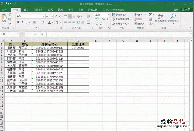Toggle Underline formatting button
The image size is (194, 131).
coord(27,22)
